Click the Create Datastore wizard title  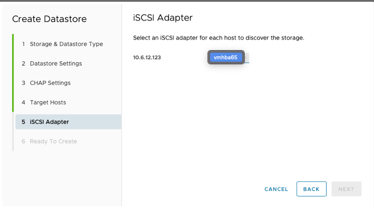(x=49, y=19)
